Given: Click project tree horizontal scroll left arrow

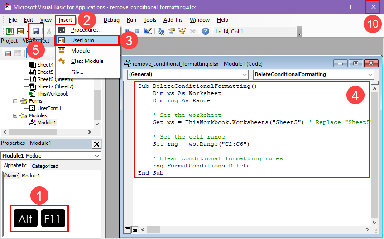Looking at the screenshot, I should pyautogui.click(x=5, y=132).
